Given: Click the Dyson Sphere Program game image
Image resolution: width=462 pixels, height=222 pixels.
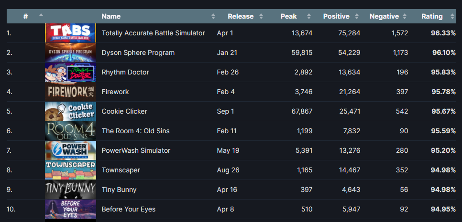Looking at the screenshot, I should 70,53.
